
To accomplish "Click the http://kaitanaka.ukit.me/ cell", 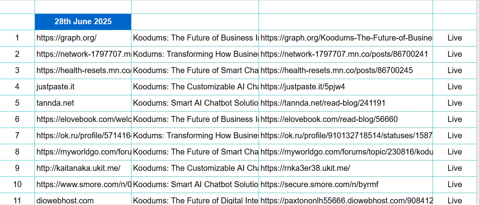I will coord(83,168).
